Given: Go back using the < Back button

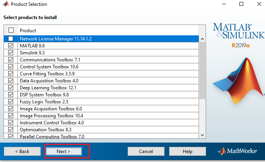Looking at the screenshot, I should click(22, 151).
